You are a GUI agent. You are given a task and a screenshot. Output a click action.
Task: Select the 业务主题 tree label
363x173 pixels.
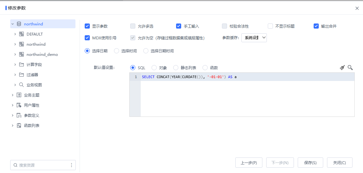pos(32,95)
